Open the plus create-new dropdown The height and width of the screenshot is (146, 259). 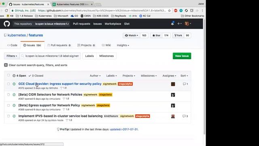coord(179,24)
